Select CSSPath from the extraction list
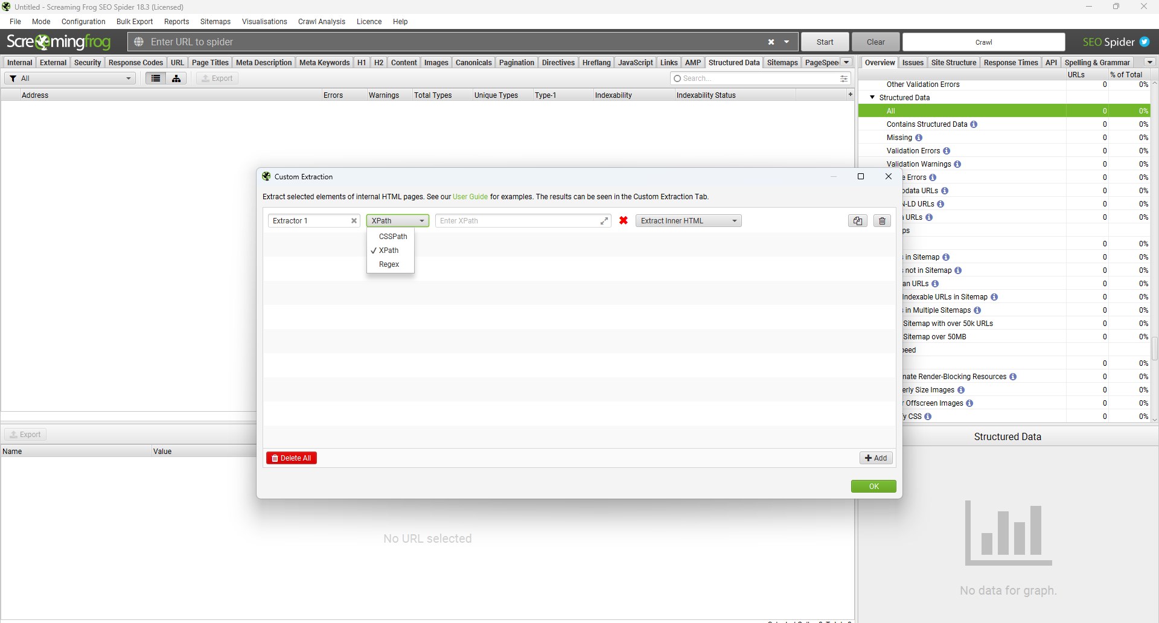 pyautogui.click(x=392, y=236)
